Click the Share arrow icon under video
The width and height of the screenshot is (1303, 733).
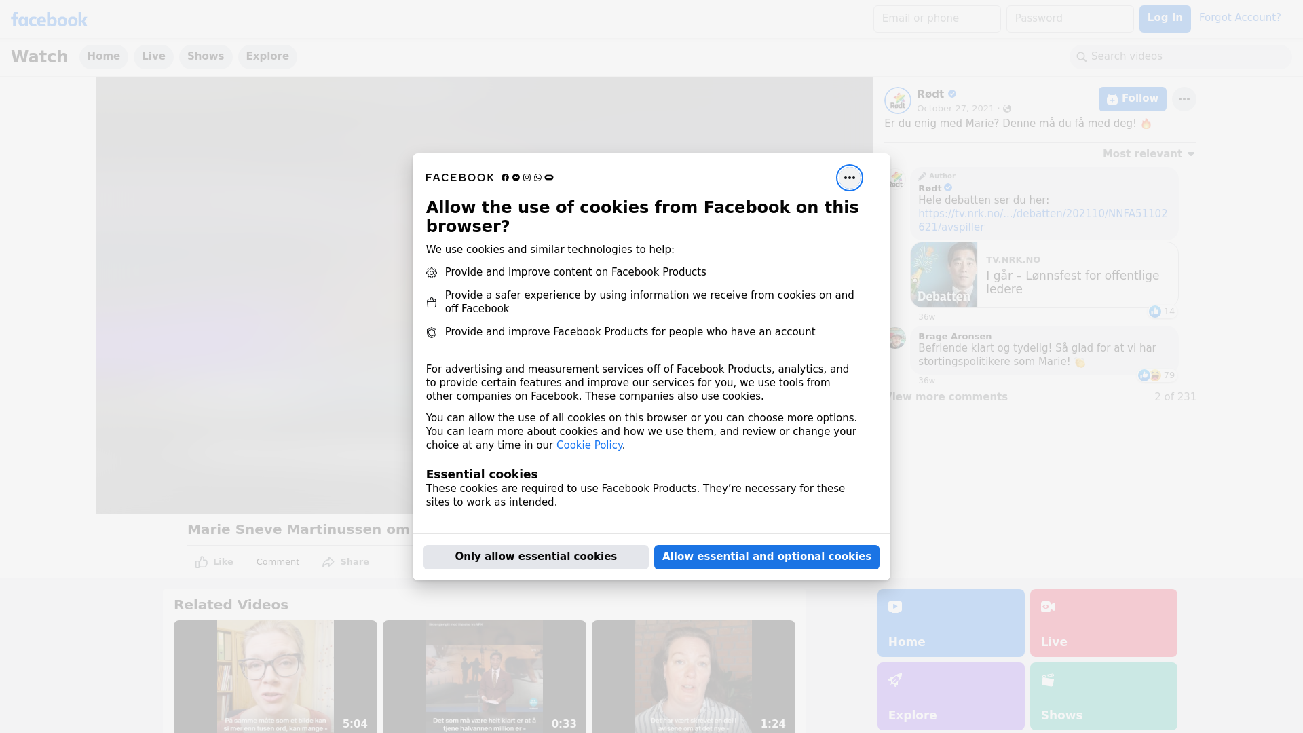click(x=328, y=562)
